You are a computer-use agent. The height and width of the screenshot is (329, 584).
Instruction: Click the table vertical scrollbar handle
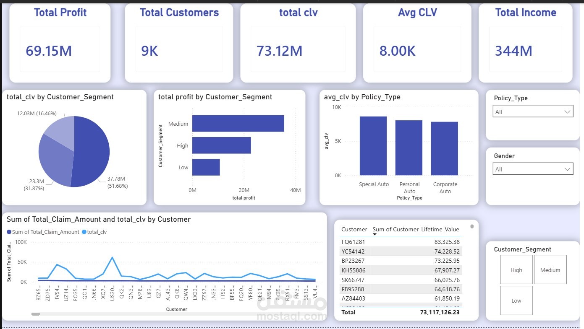click(472, 226)
